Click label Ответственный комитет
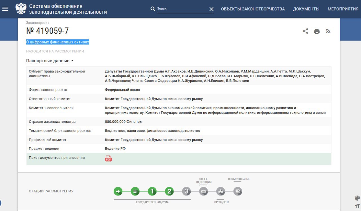The height and width of the screenshot is (211, 361). tap(50, 99)
